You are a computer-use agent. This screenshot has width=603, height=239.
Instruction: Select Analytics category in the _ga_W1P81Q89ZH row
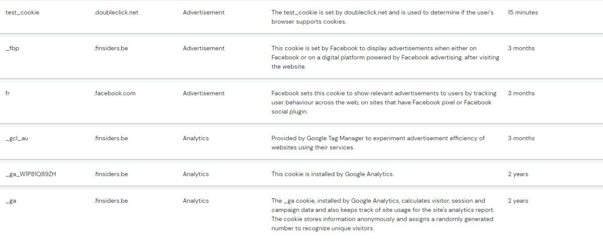click(x=195, y=174)
